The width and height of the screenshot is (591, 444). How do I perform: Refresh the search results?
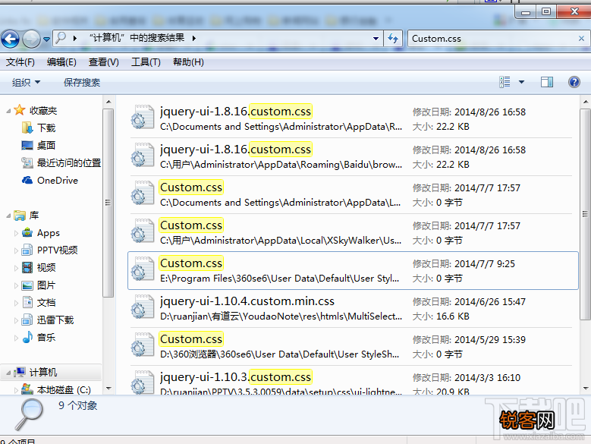click(393, 39)
